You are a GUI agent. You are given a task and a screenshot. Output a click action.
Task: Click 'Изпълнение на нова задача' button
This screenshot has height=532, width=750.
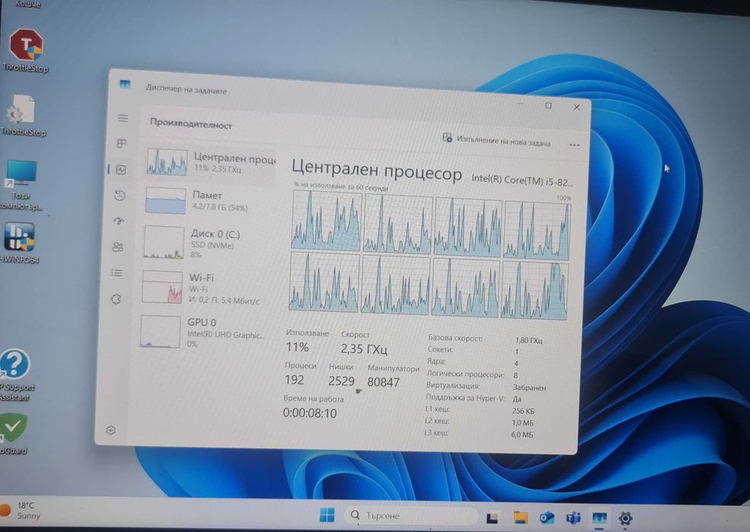pyautogui.click(x=496, y=140)
